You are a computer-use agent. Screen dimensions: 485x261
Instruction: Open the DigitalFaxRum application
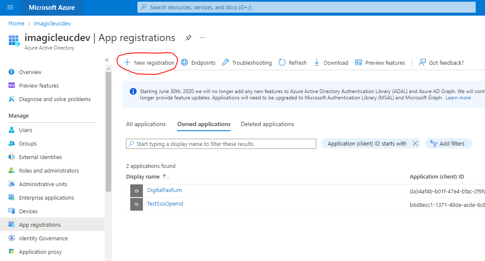pyautogui.click(x=164, y=190)
